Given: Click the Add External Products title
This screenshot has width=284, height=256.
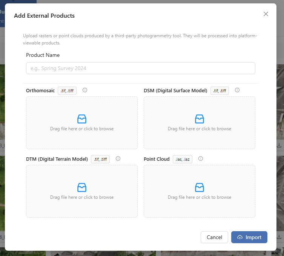Looking at the screenshot, I should point(45,16).
